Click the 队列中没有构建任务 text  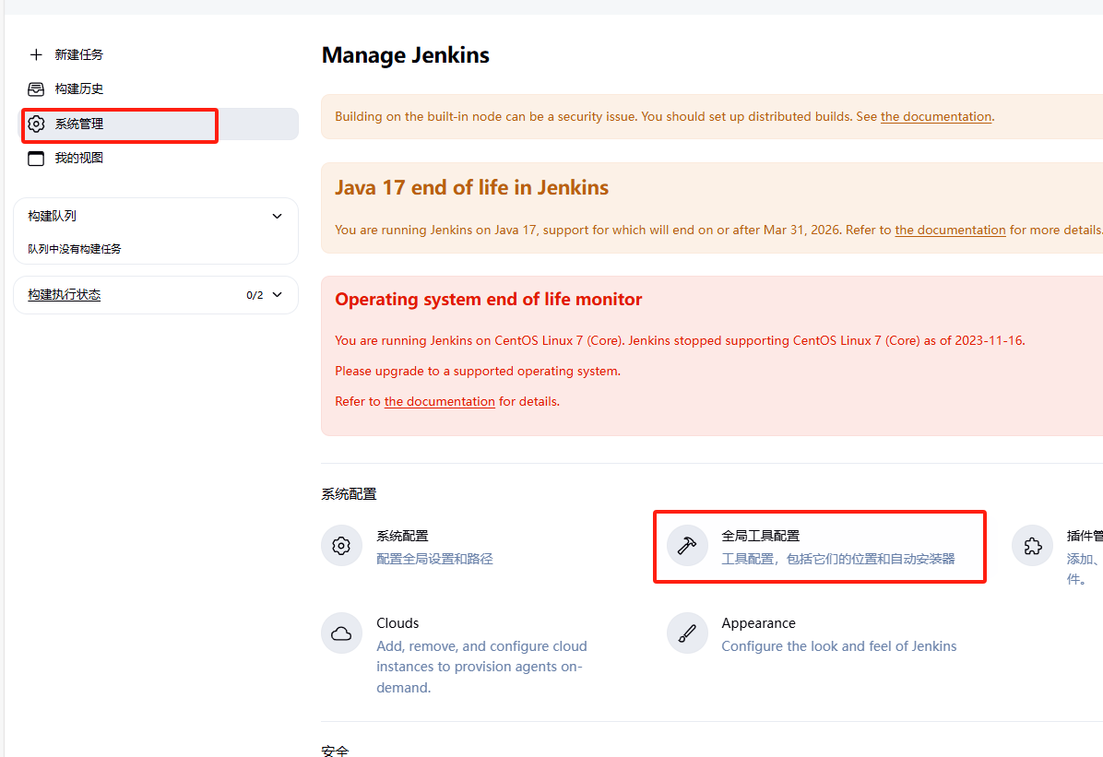[75, 249]
